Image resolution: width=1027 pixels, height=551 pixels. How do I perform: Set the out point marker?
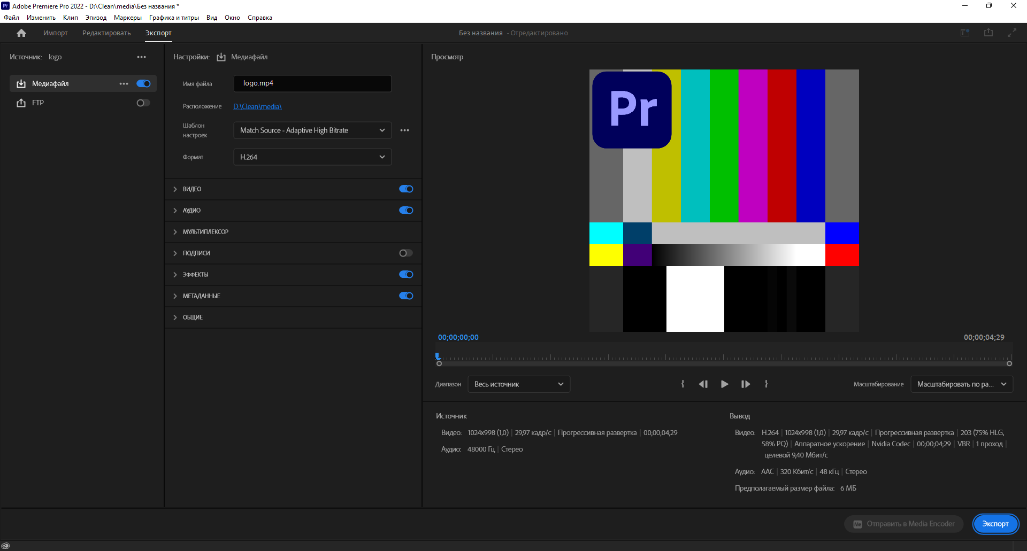pos(767,384)
